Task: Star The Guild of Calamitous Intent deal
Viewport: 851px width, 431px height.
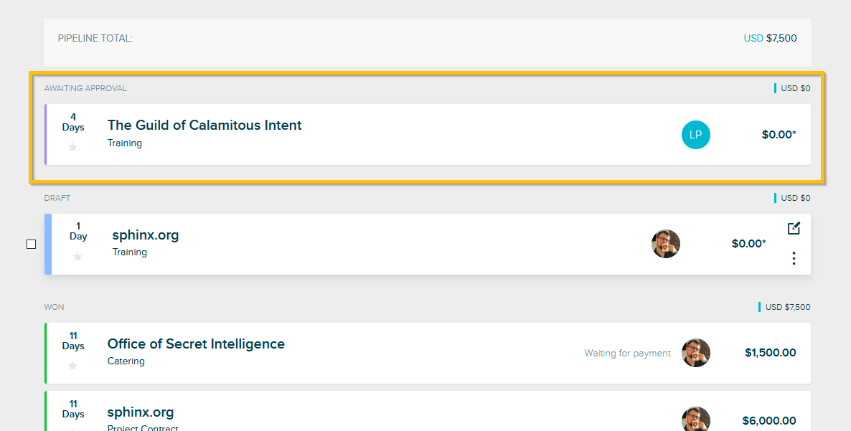Action: click(72, 147)
